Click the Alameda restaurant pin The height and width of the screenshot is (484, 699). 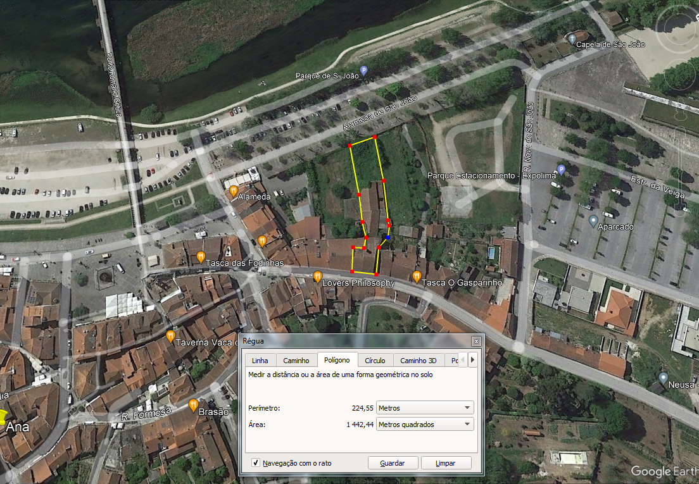pos(234,190)
